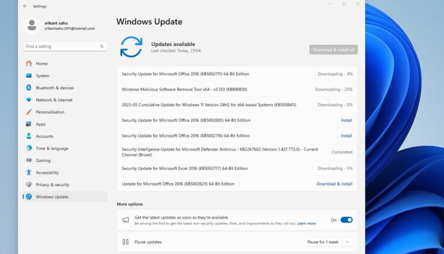Click the pause bars icon
444x254 pixels.
126,242
